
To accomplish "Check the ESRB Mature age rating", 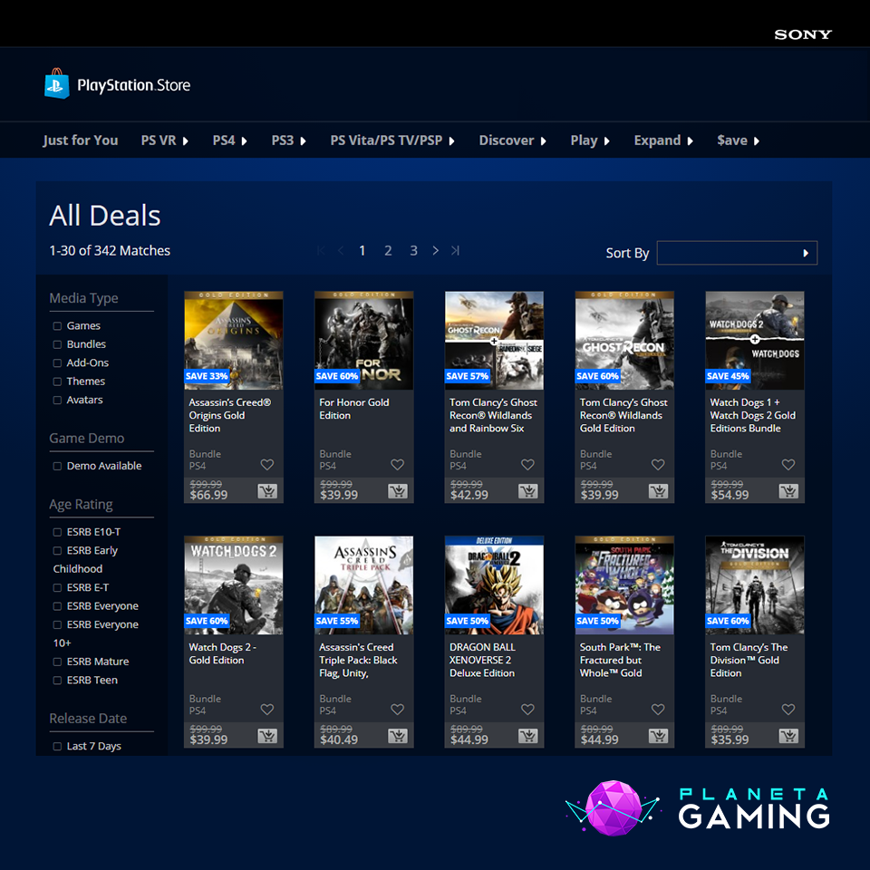I will [x=57, y=662].
